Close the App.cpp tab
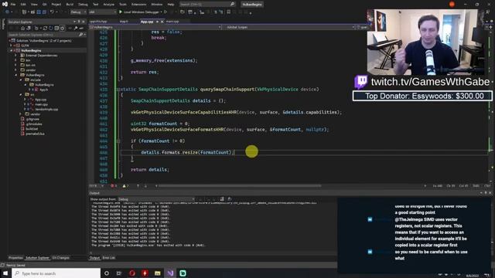495x278 pixels. (162, 22)
